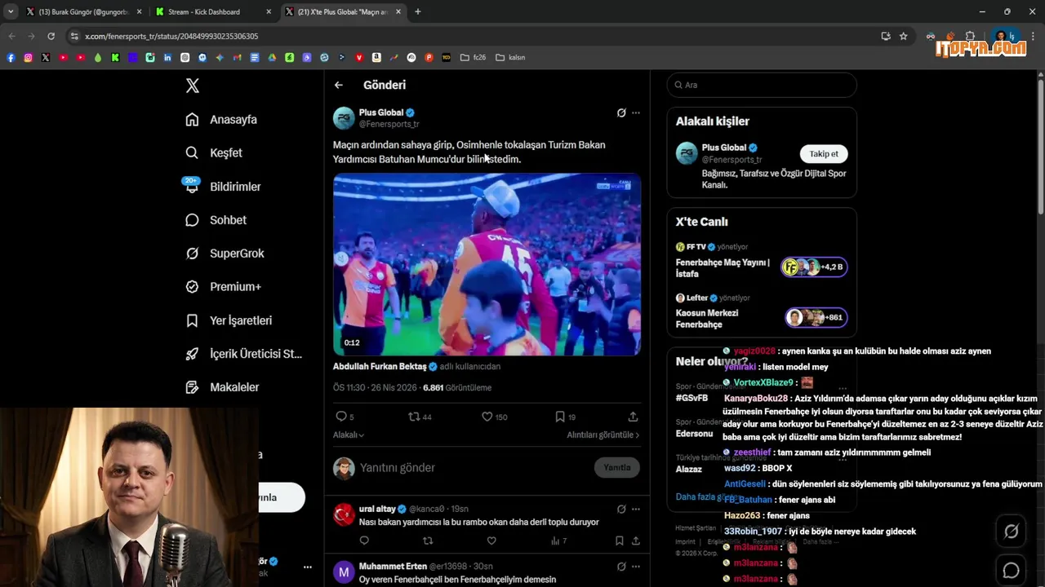Click share icon on main post
This screenshot has height=587, width=1045.
pos(633,417)
